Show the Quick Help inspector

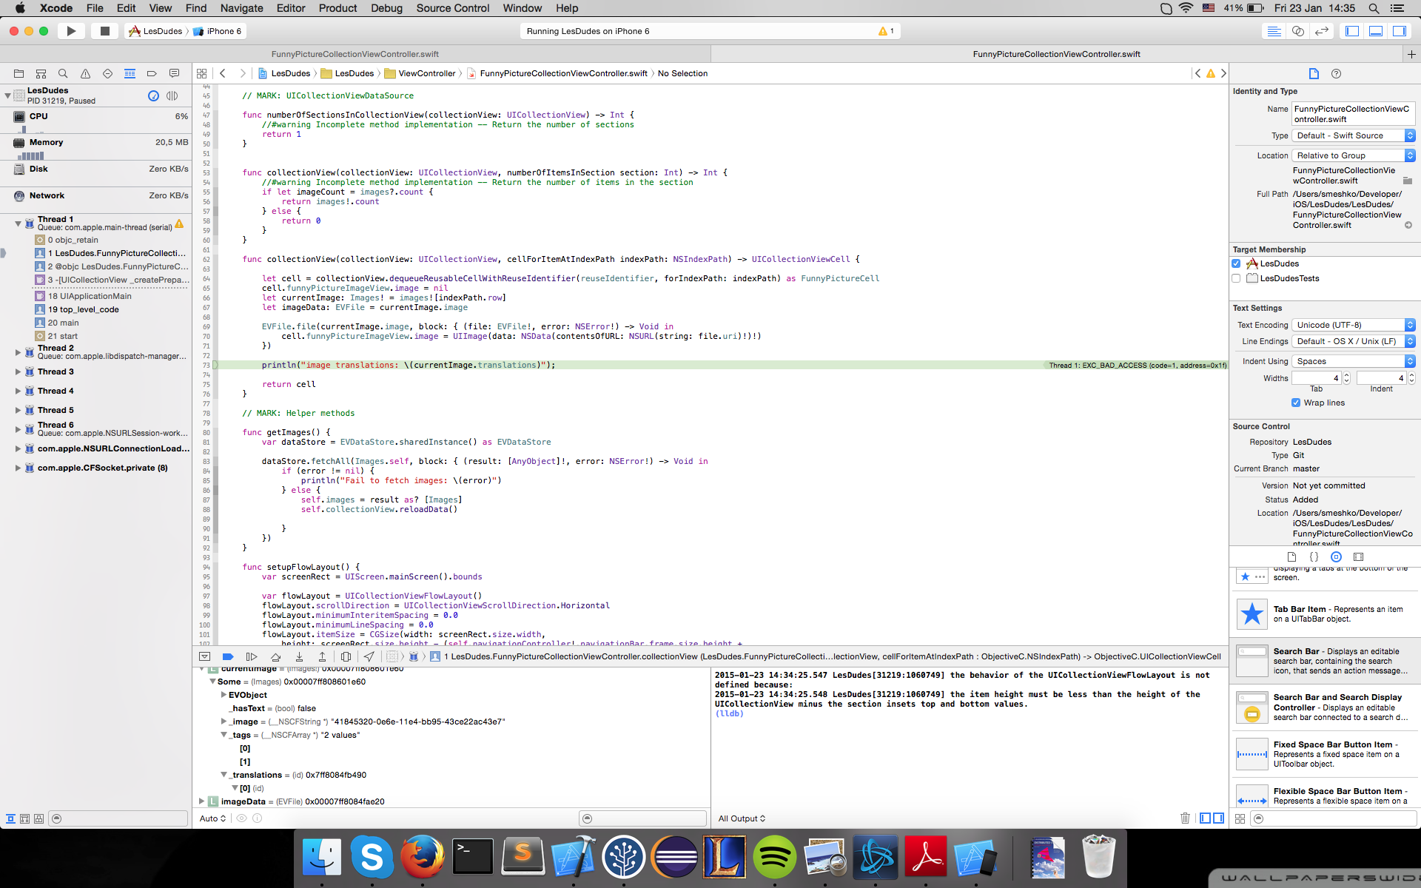(x=1336, y=73)
